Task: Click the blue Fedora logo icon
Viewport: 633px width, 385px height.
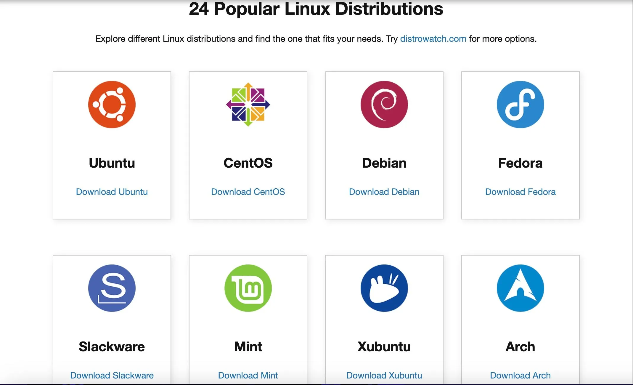Action: 520,105
